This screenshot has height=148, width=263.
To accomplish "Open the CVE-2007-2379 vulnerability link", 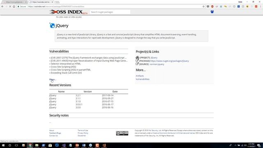I will (x=89, y=58).
